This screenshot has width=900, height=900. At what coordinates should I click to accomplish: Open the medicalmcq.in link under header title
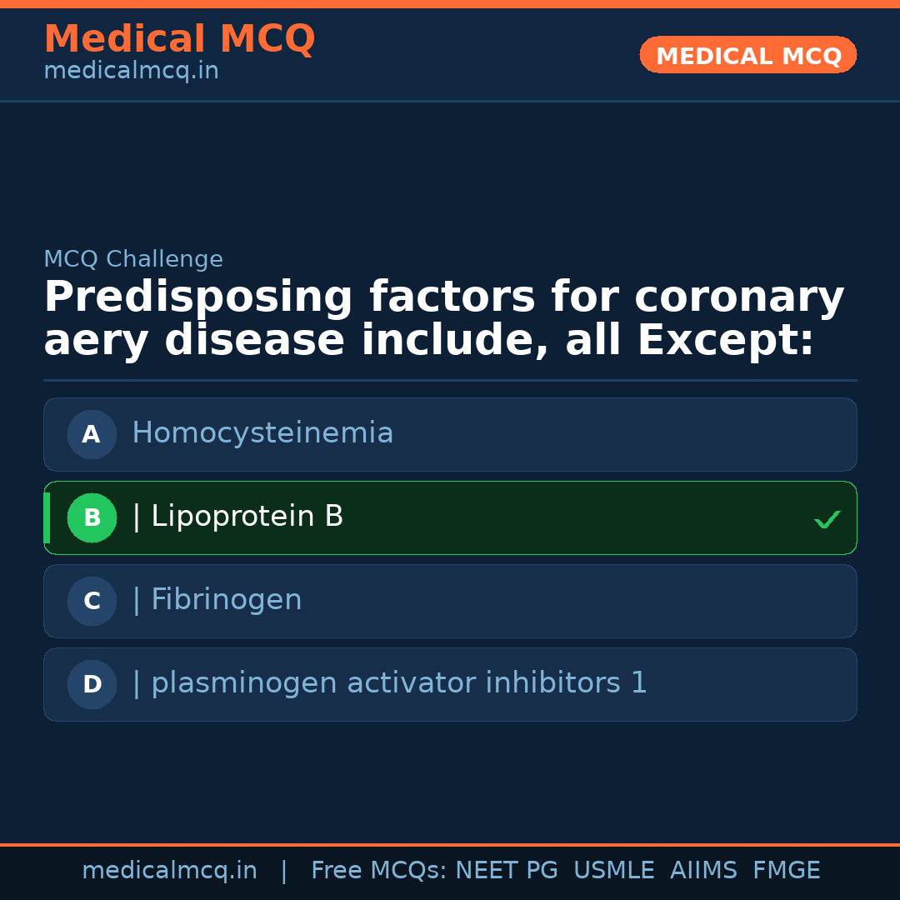click(131, 72)
